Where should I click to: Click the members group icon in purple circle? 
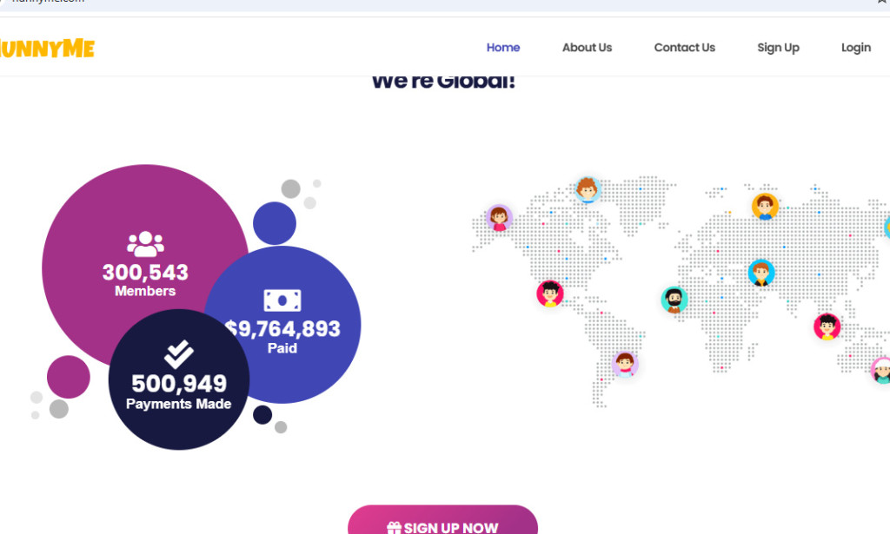pos(144,243)
